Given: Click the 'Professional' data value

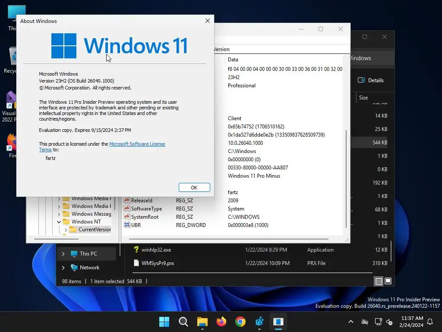Looking at the screenshot, I should click(242, 86).
